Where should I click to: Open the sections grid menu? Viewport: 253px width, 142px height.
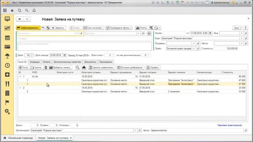pyautogui.click(x=5, y=10)
